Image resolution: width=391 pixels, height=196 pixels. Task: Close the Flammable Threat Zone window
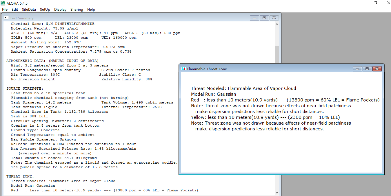[377, 69]
